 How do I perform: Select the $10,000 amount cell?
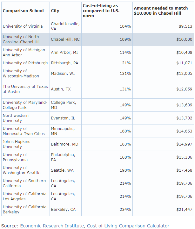click(163, 39)
